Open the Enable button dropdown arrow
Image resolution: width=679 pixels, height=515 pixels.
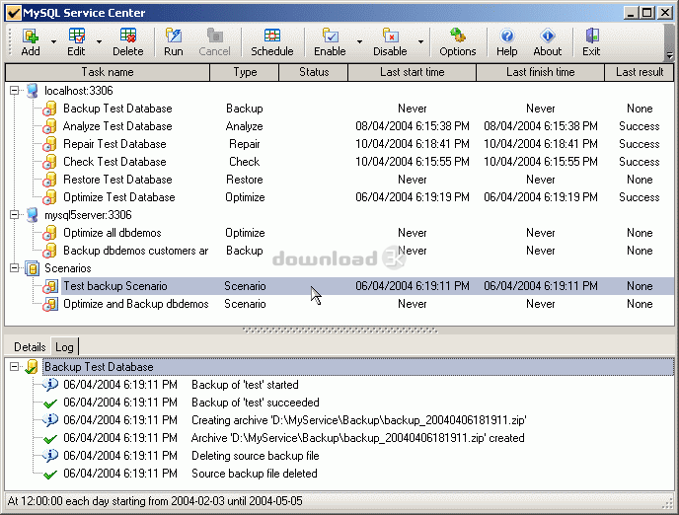point(359,42)
